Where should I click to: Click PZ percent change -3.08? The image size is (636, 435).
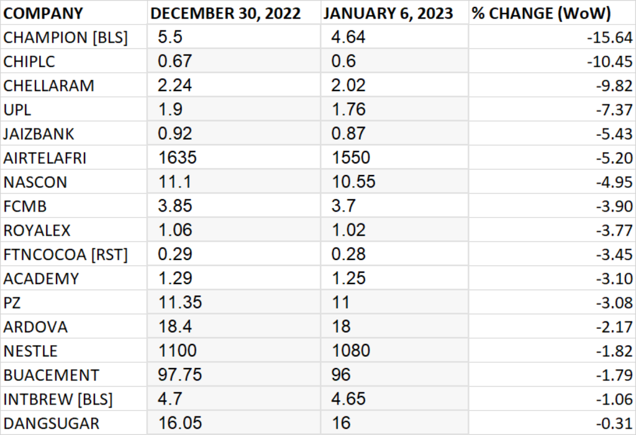click(552, 302)
